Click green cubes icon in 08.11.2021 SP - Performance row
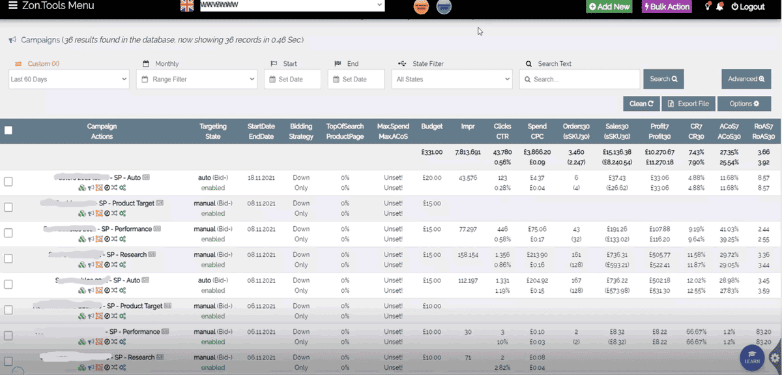Viewport: 782px width, 375px height. (81, 239)
